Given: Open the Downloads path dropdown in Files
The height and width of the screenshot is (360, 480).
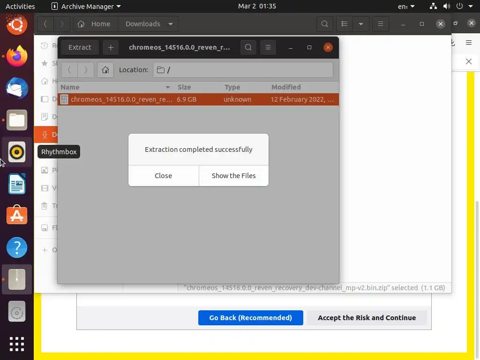Looking at the screenshot, I should point(148,24).
